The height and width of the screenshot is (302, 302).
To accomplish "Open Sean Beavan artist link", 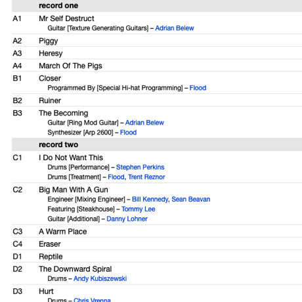I will click(191, 200).
